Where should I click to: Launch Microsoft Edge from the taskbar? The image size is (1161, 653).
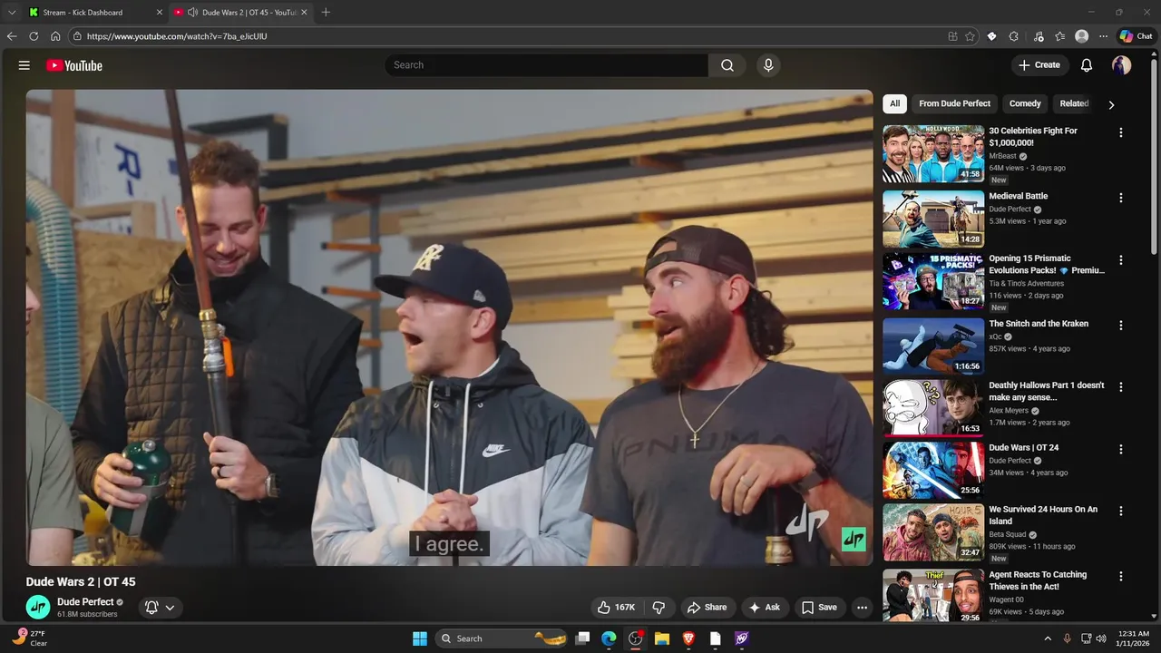tap(609, 638)
